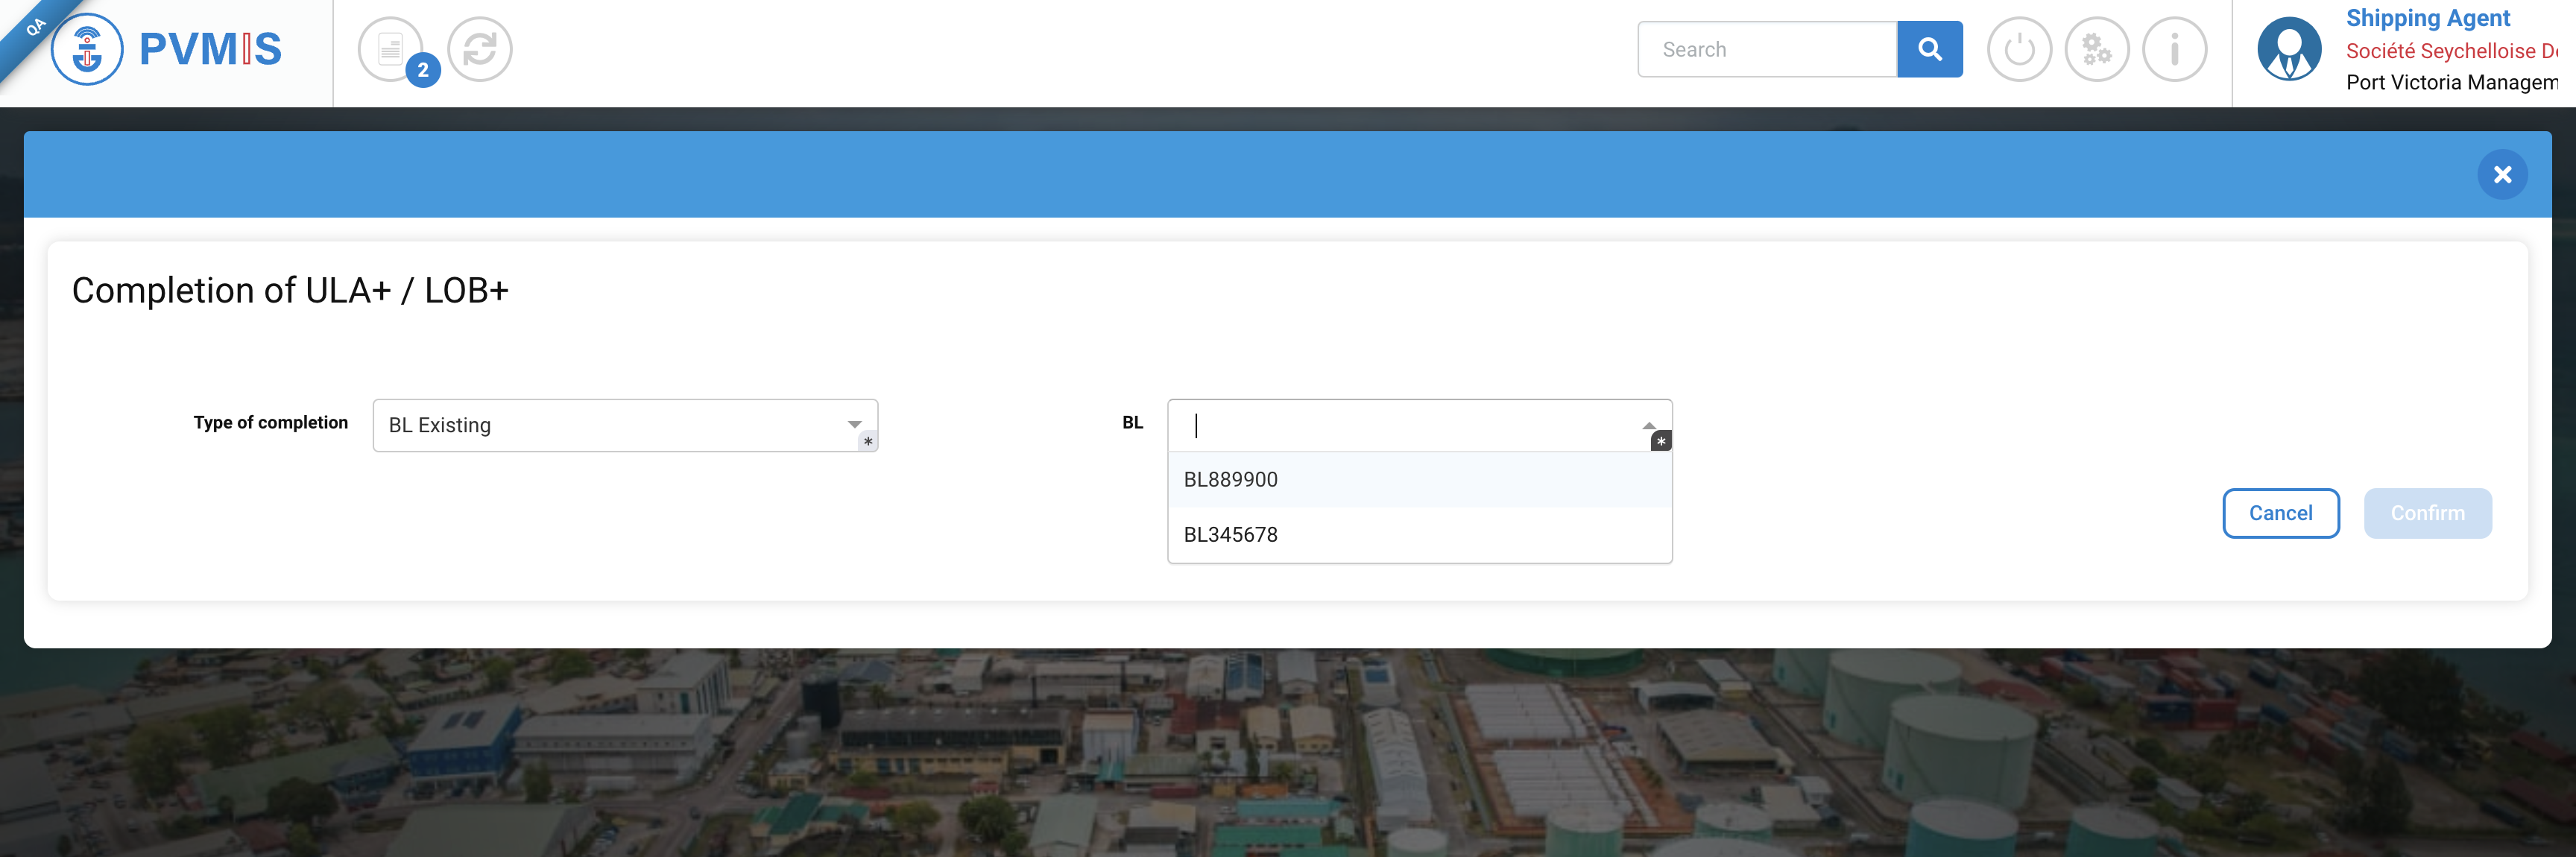Open the gears settings icon
The width and height of the screenshot is (2576, 857).
click(x=2097, y=49)
